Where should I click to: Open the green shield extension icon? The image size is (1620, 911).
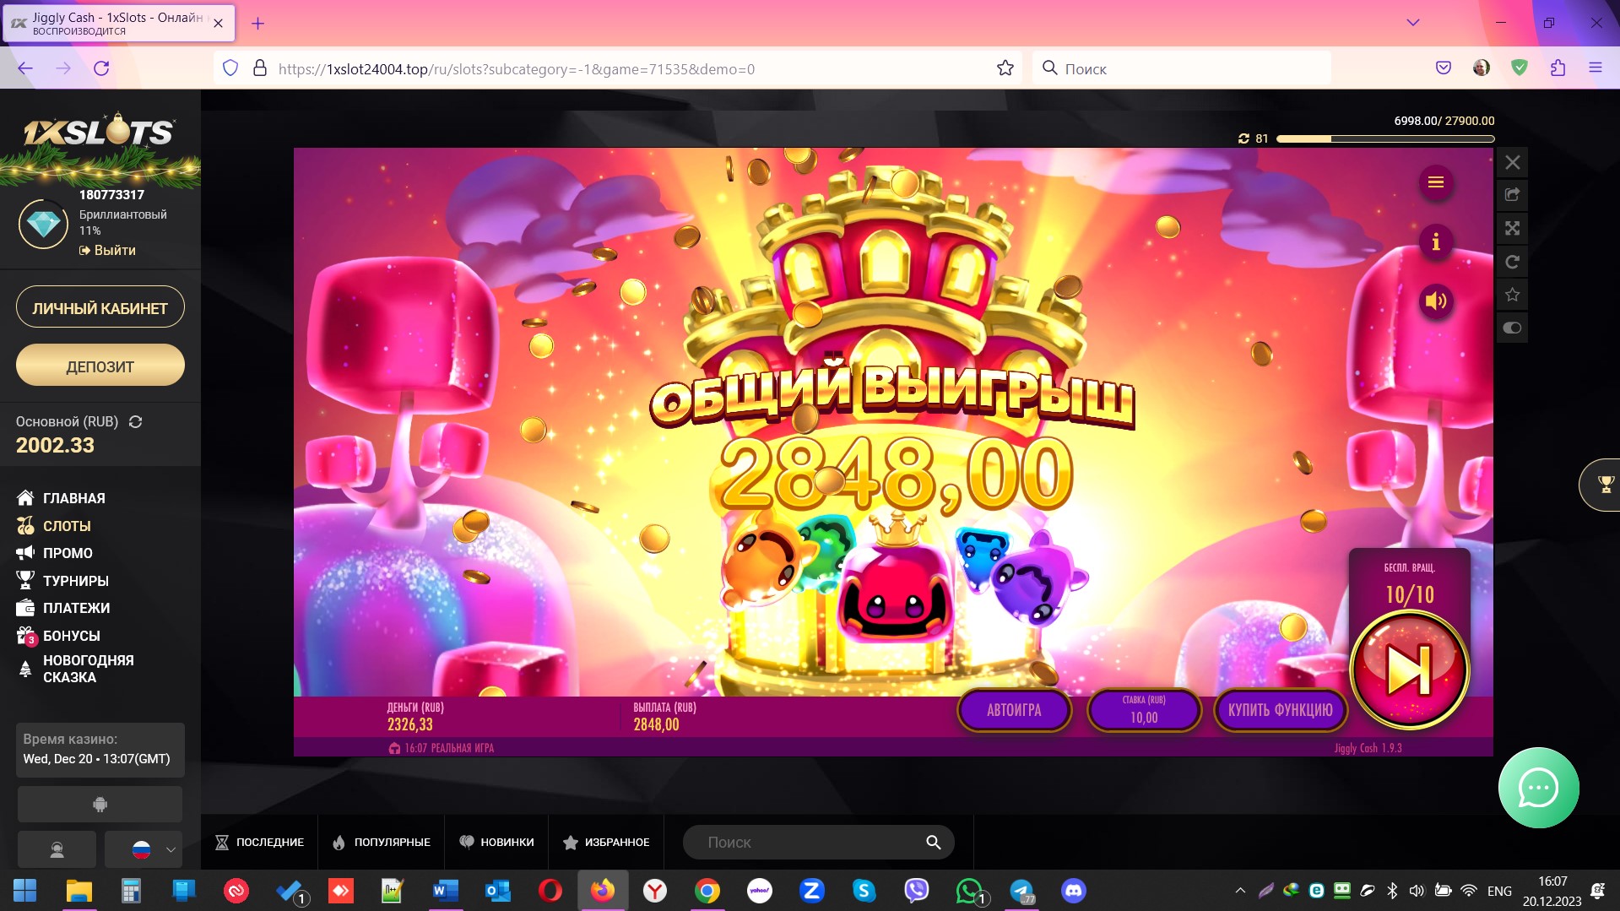[1520, 68]
